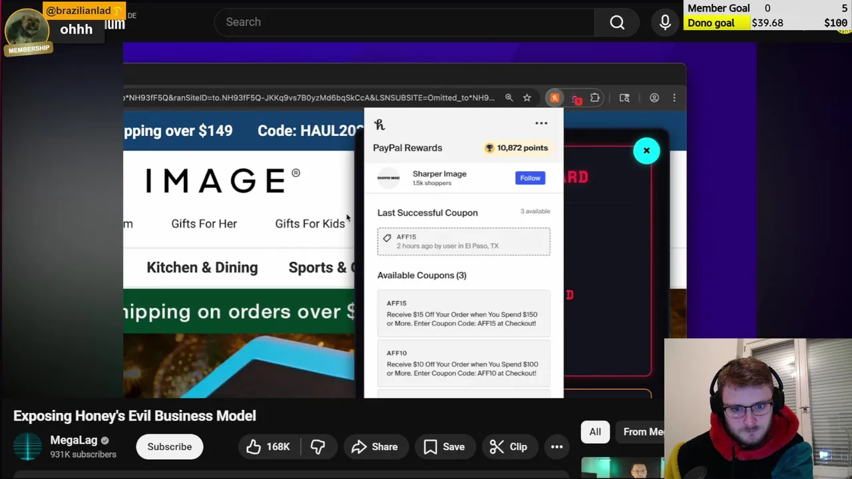Click the Honey logo in popup
The height and width of the screenshot is (479, 852).
click(379, 124)
